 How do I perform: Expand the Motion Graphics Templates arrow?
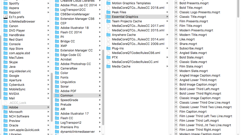pyautogui.click(x=167, y=3)
